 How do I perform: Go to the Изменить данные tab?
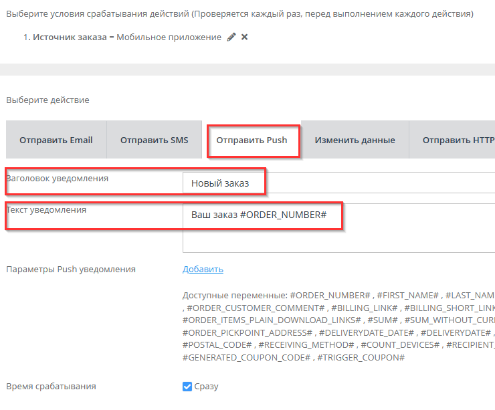pyautogui.click(x=355, y=140)
